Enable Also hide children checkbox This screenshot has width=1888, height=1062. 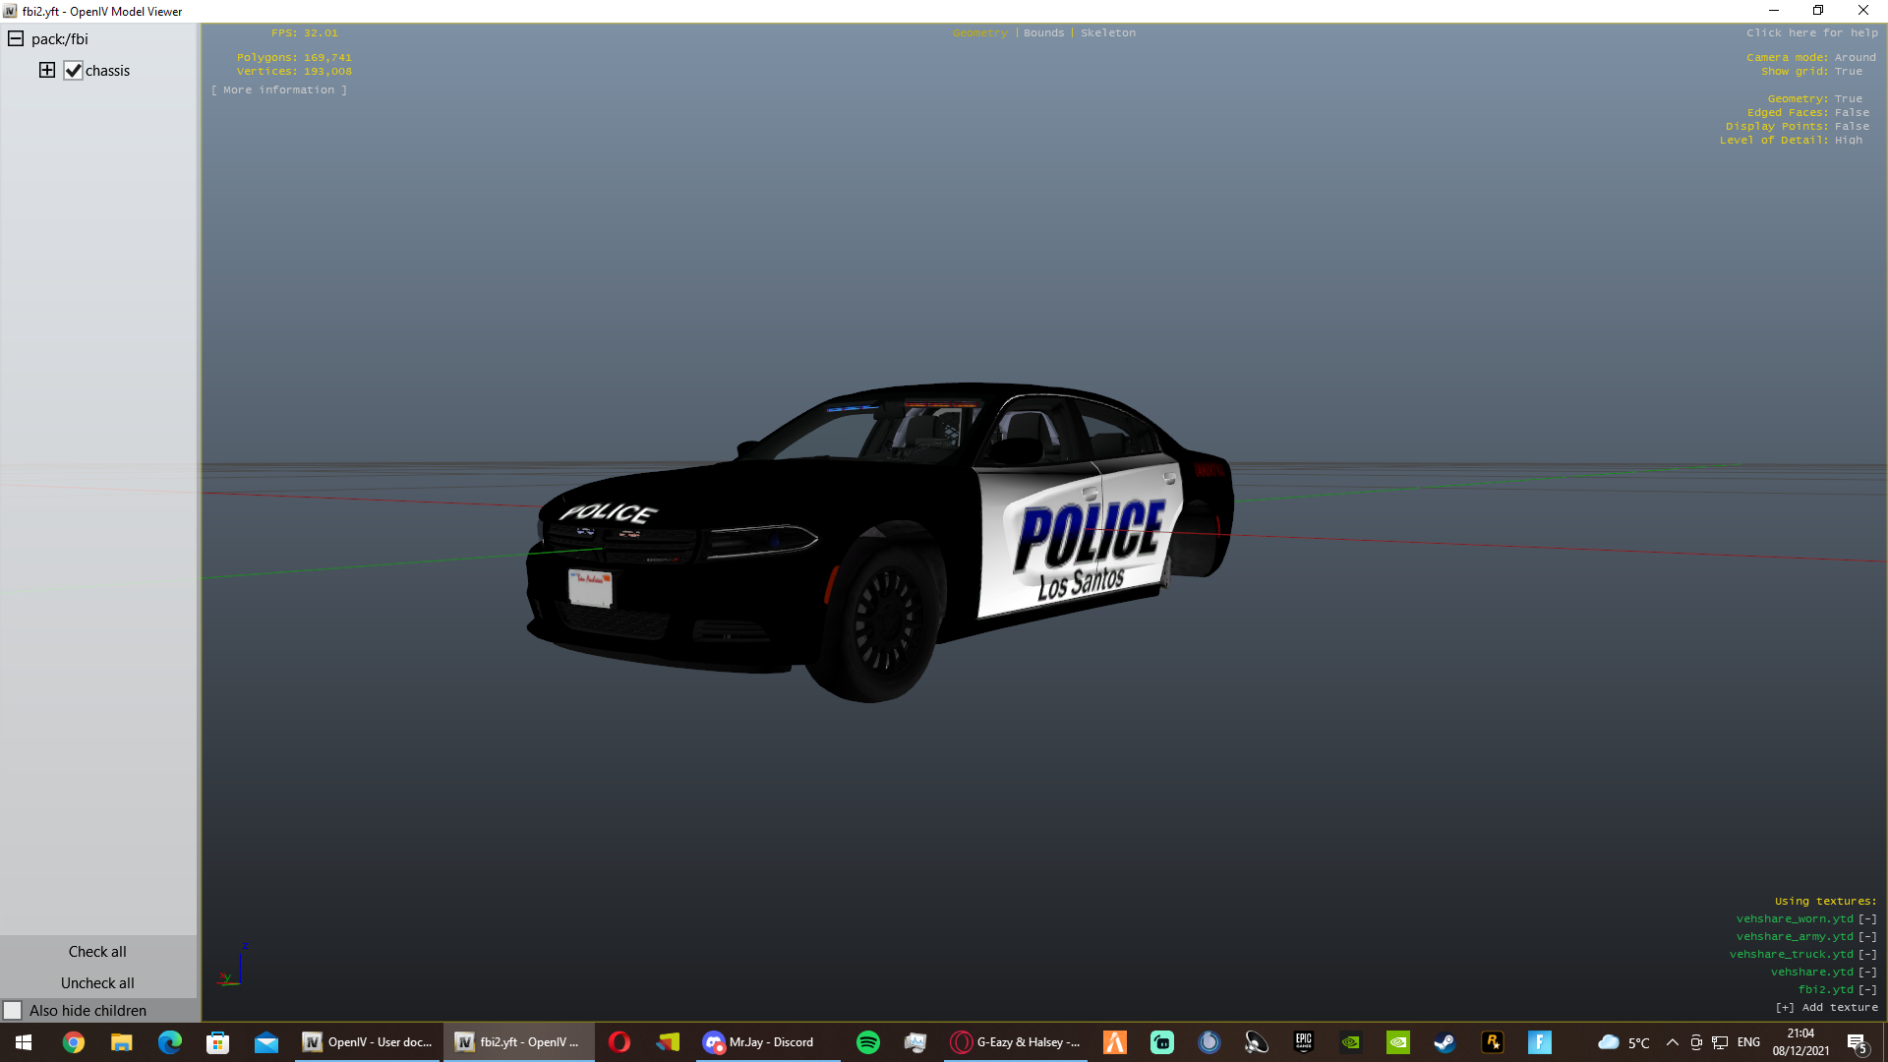point(13,1011)
